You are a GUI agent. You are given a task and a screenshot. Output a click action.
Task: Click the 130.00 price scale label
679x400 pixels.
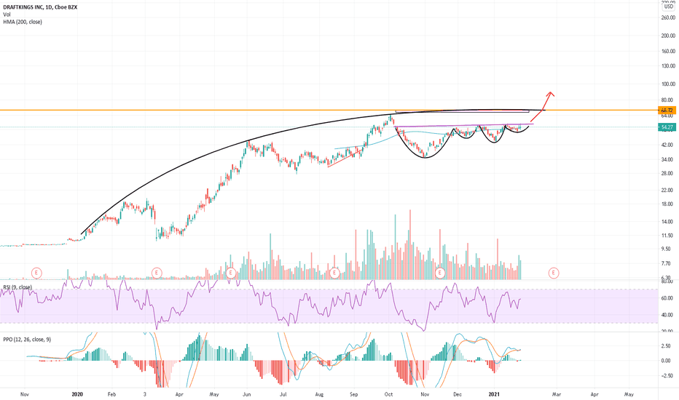(668, 66)
